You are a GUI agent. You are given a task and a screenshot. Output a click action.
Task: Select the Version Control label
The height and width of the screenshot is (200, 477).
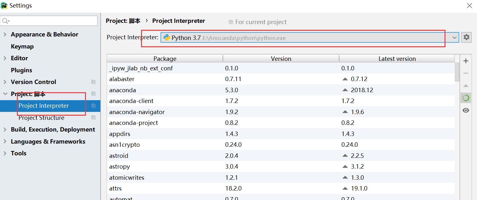click(33, 82)
